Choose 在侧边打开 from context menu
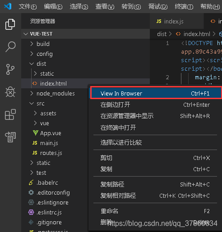 (x=155, y=105)
